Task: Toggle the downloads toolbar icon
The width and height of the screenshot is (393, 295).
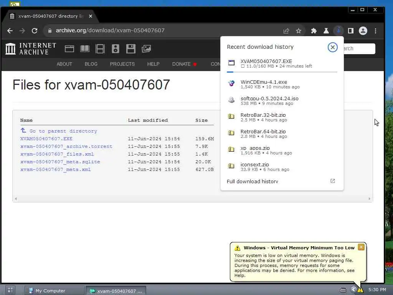Action: coord(339,31)
